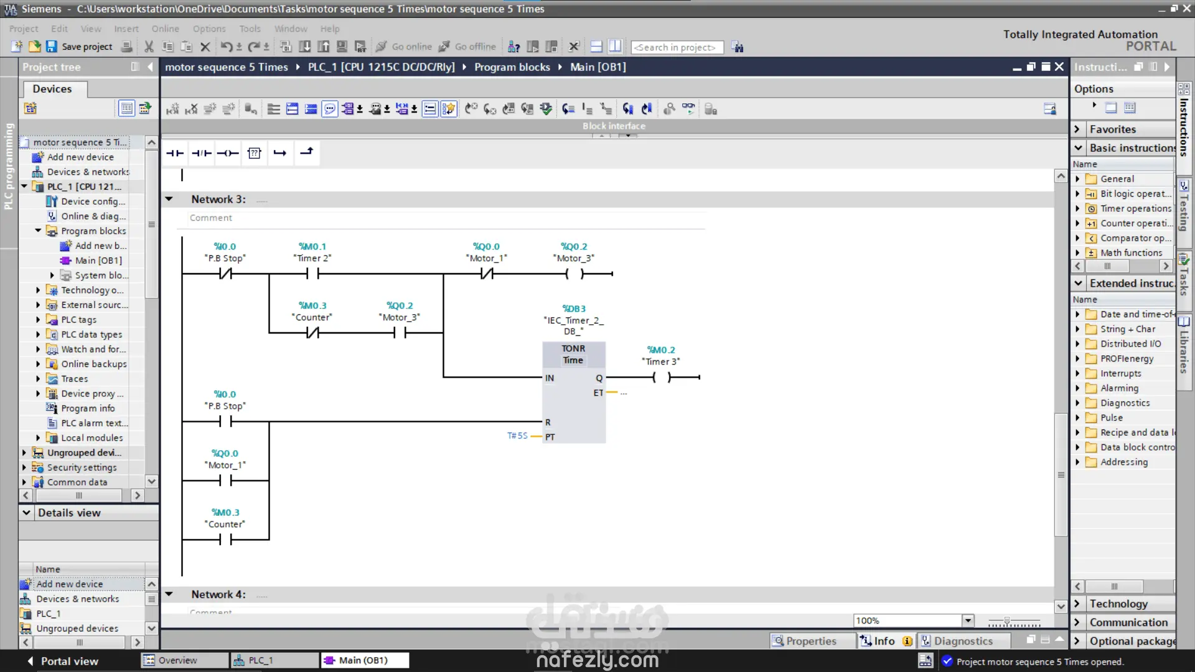
Task: Expand the Favorites instruction section
Action: click(x=1077, y=129)
